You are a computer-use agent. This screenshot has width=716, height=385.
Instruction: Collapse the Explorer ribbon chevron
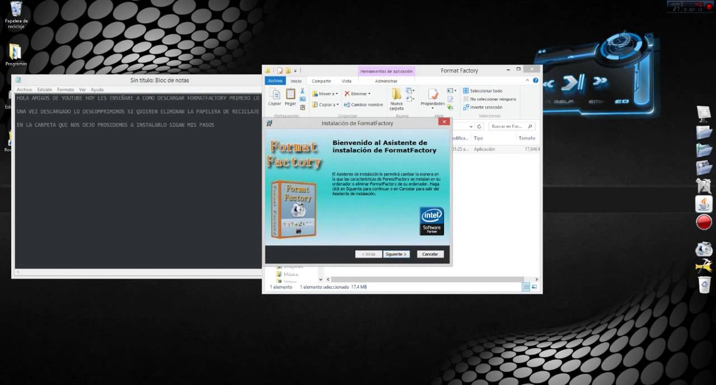(527, 81)
